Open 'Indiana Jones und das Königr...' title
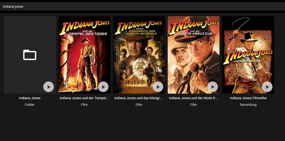The image size is (285, 141). click(138, 98)
